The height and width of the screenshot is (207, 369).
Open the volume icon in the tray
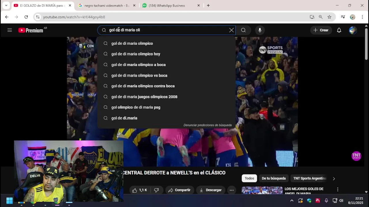(x=341, y=201)
